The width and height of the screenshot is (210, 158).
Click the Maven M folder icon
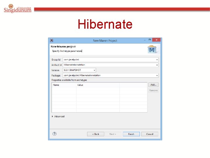(152, 49)
